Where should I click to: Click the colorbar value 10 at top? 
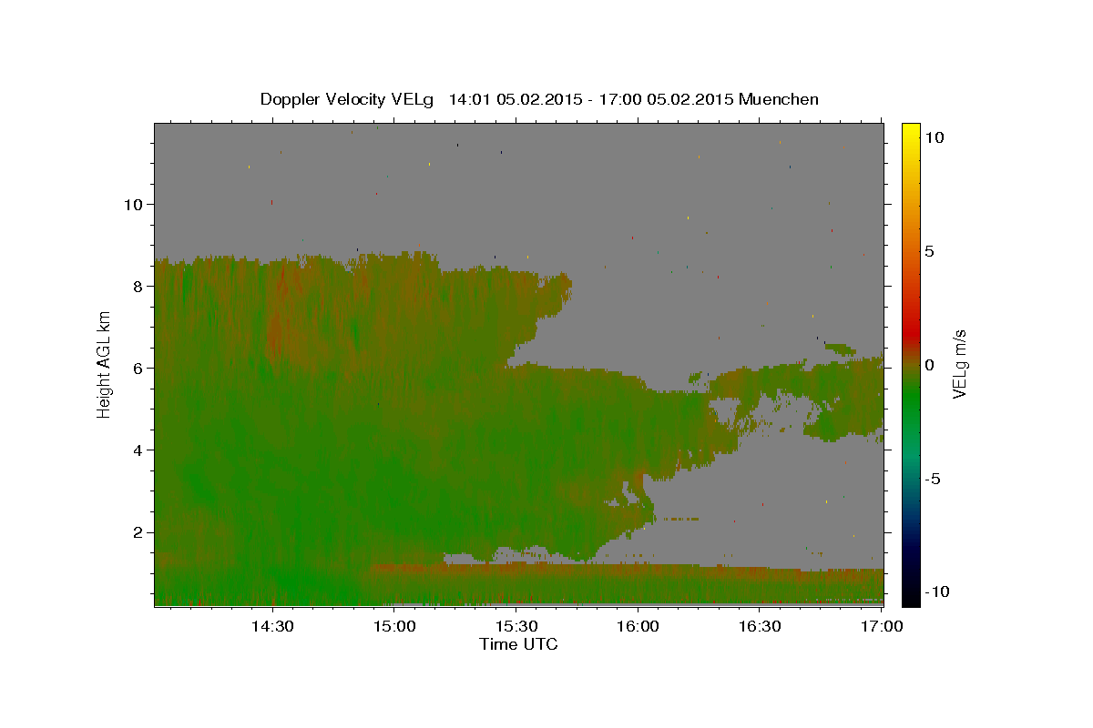[935, 136]
